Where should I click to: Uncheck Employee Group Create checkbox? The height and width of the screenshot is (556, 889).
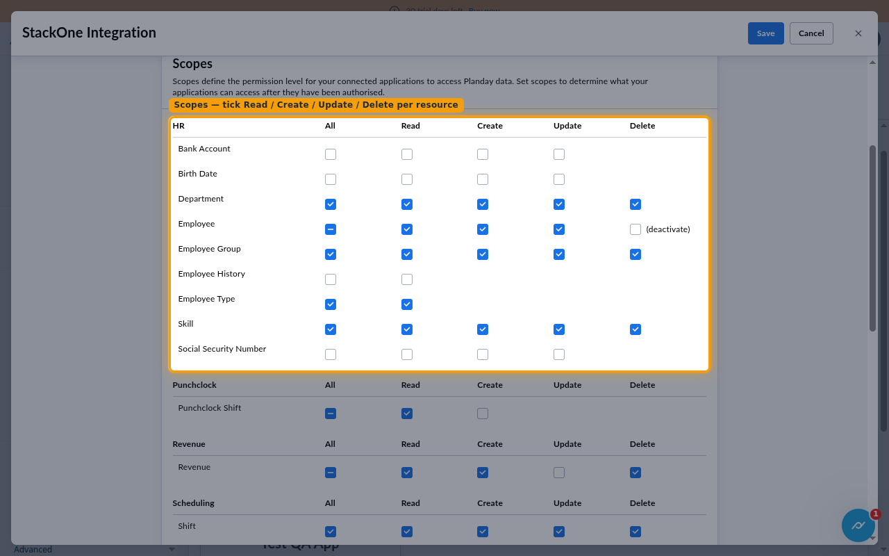(x=483, y=254)
